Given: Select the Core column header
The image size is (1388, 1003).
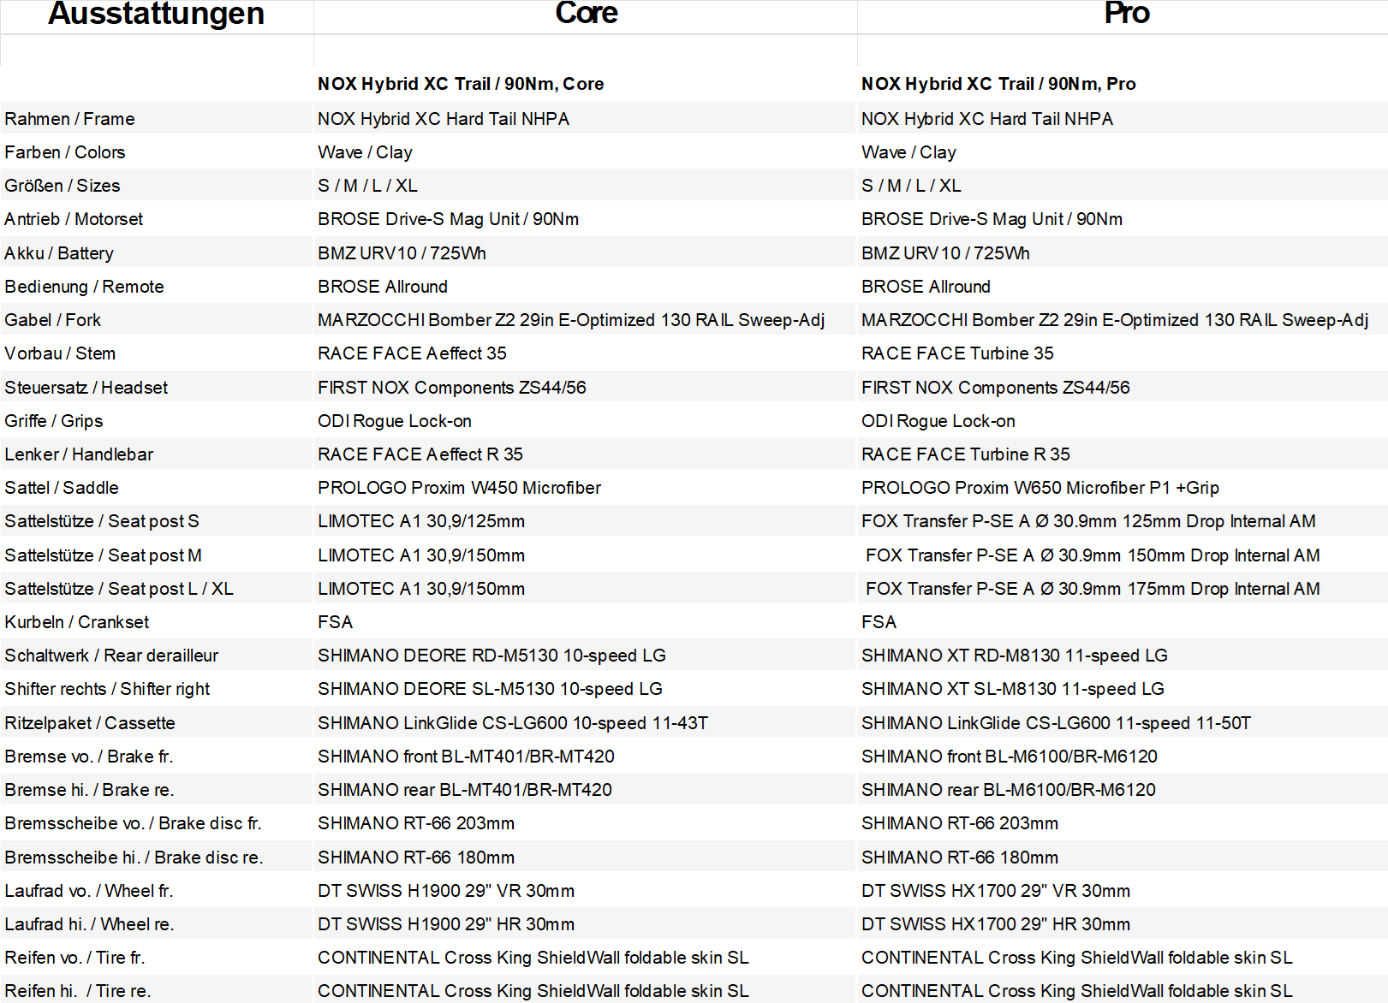Looking at the screenshot, I should tap(586, 14).
